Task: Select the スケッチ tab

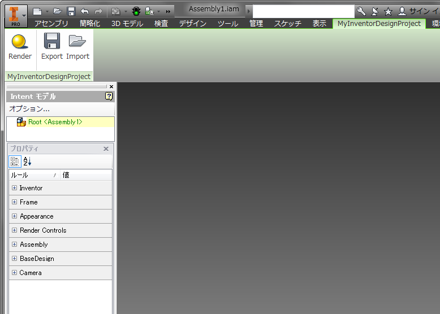Action: tap(288, 24)
